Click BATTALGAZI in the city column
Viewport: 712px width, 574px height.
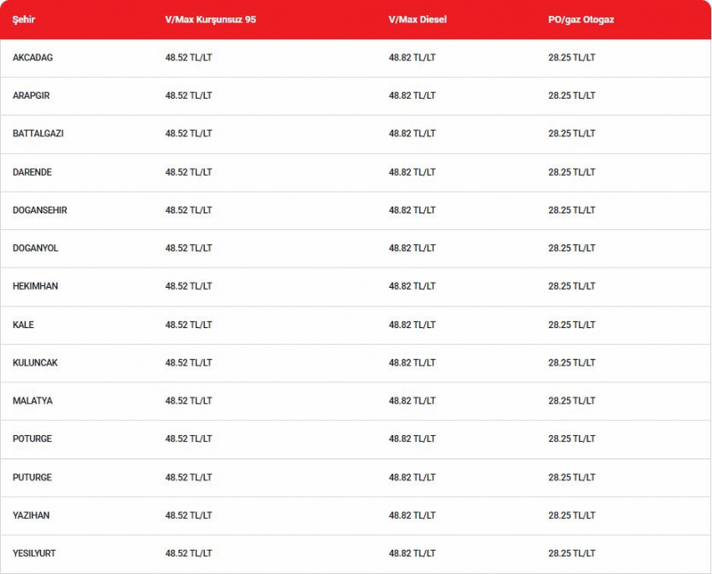coord(38,134)
